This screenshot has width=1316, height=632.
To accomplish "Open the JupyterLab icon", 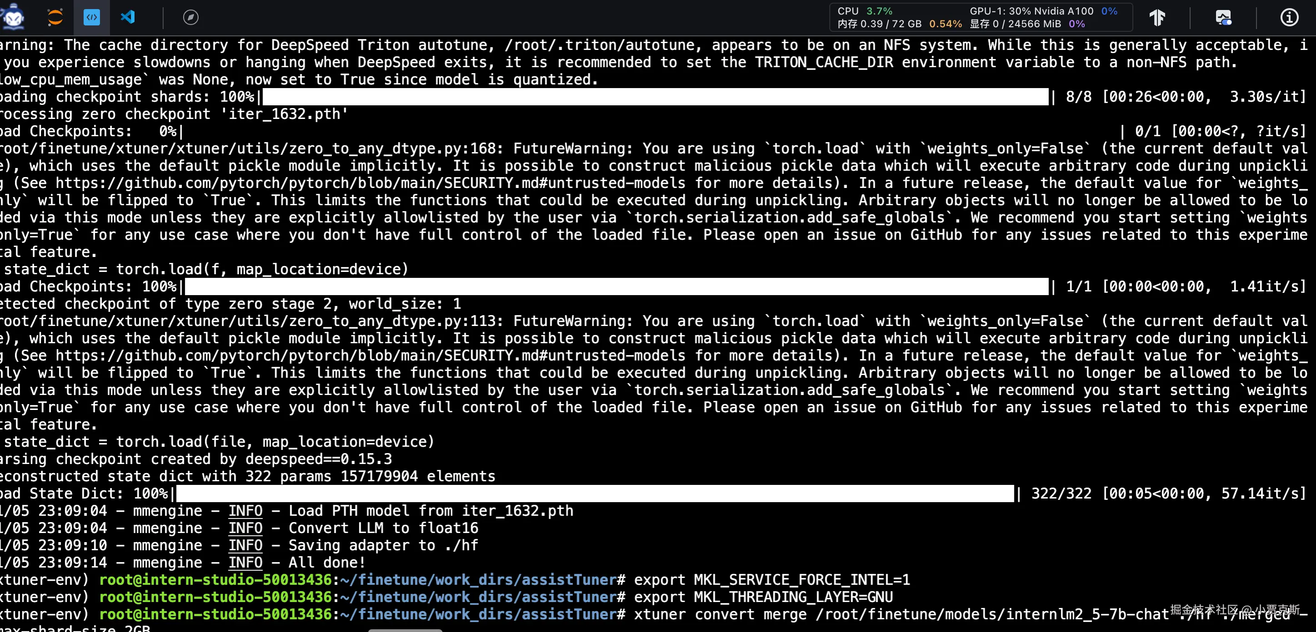I will [55, 17].
